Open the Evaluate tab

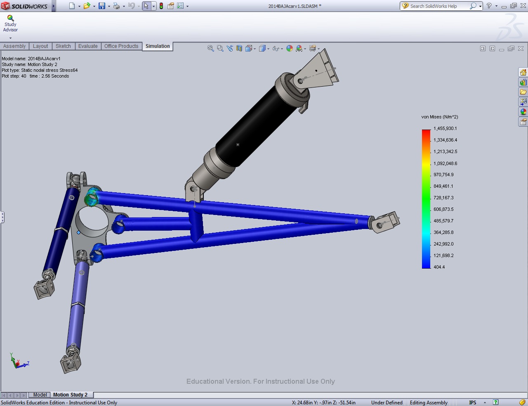point(88,46)
